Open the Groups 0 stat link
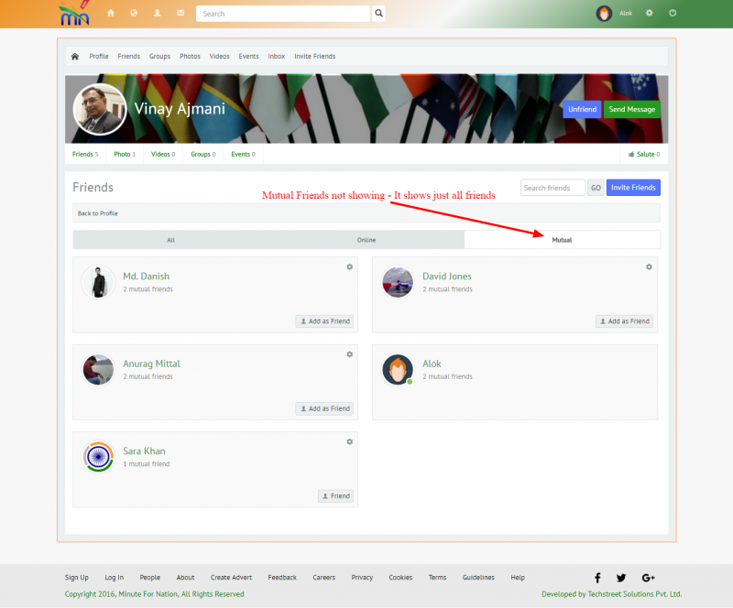This screenshot has height=608, width=733. (202, 154)
